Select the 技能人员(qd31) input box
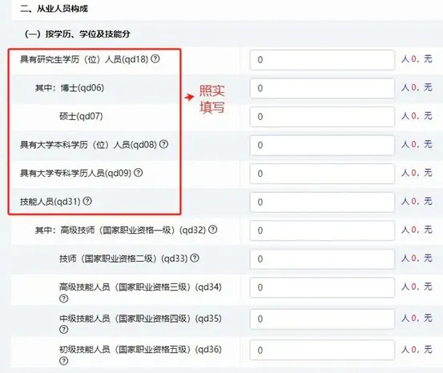Screen dimensions: 443x373 [x=322, y=203]
